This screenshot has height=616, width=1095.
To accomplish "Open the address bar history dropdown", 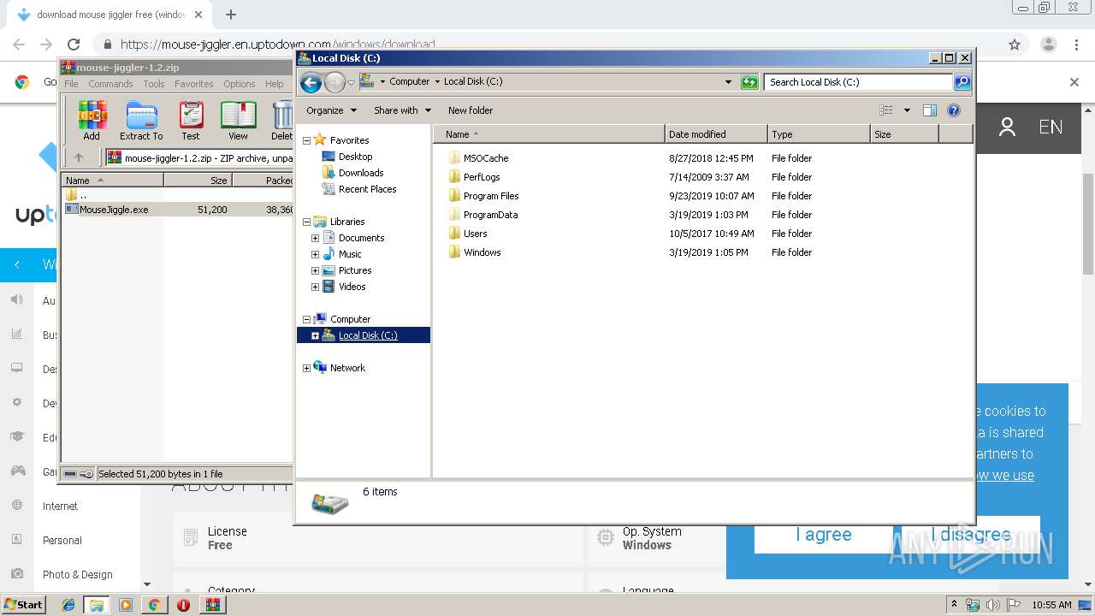I will 728,82.
